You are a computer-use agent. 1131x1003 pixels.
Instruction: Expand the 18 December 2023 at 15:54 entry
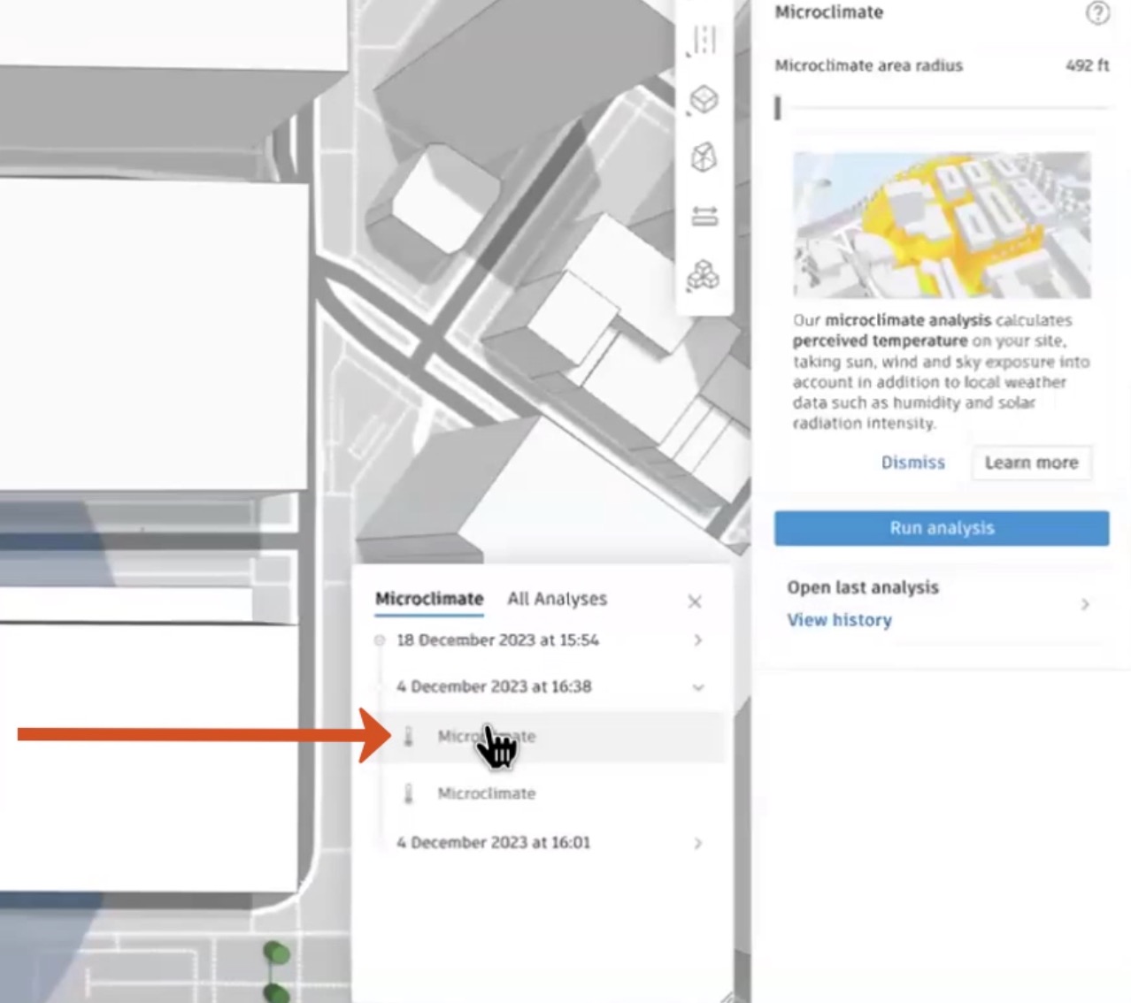pyautogui.click(x=698, y=639)
